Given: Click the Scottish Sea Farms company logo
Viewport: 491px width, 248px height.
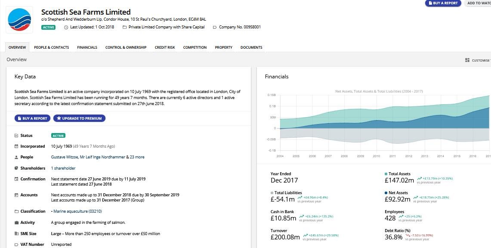Looking at the screenshot, I should 19,19.
